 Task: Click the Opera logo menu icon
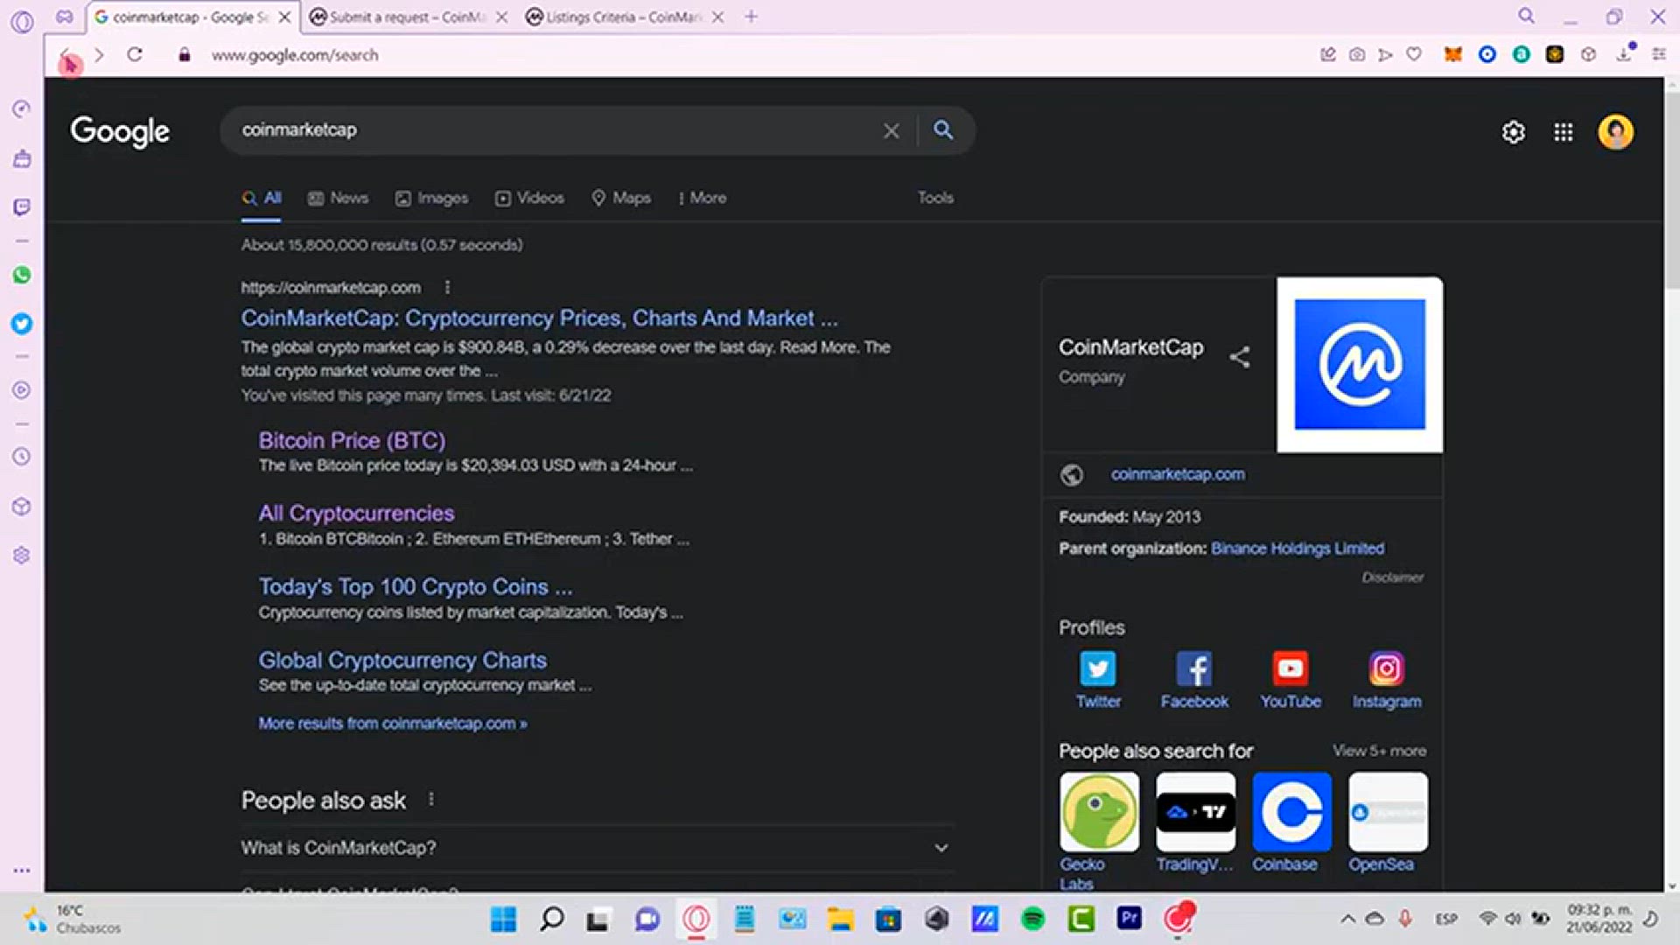point(22,21)
